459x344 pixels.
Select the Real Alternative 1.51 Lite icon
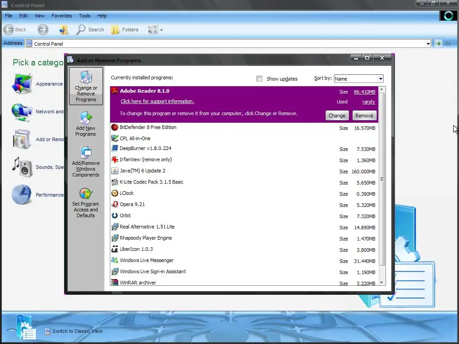(x=115, y=227)
